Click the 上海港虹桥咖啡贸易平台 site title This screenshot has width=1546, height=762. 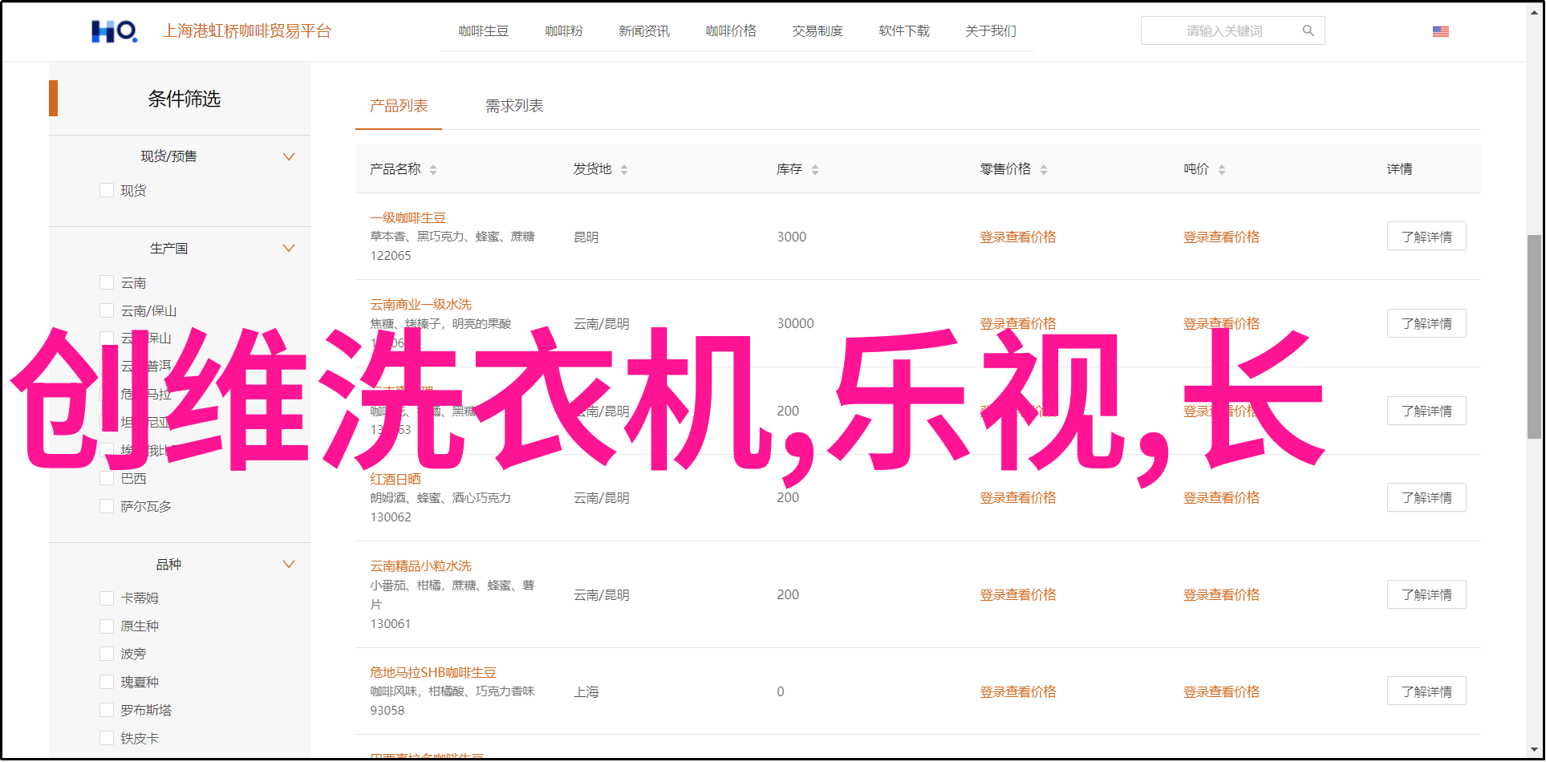pyautogui.click(x=247, y=31)
